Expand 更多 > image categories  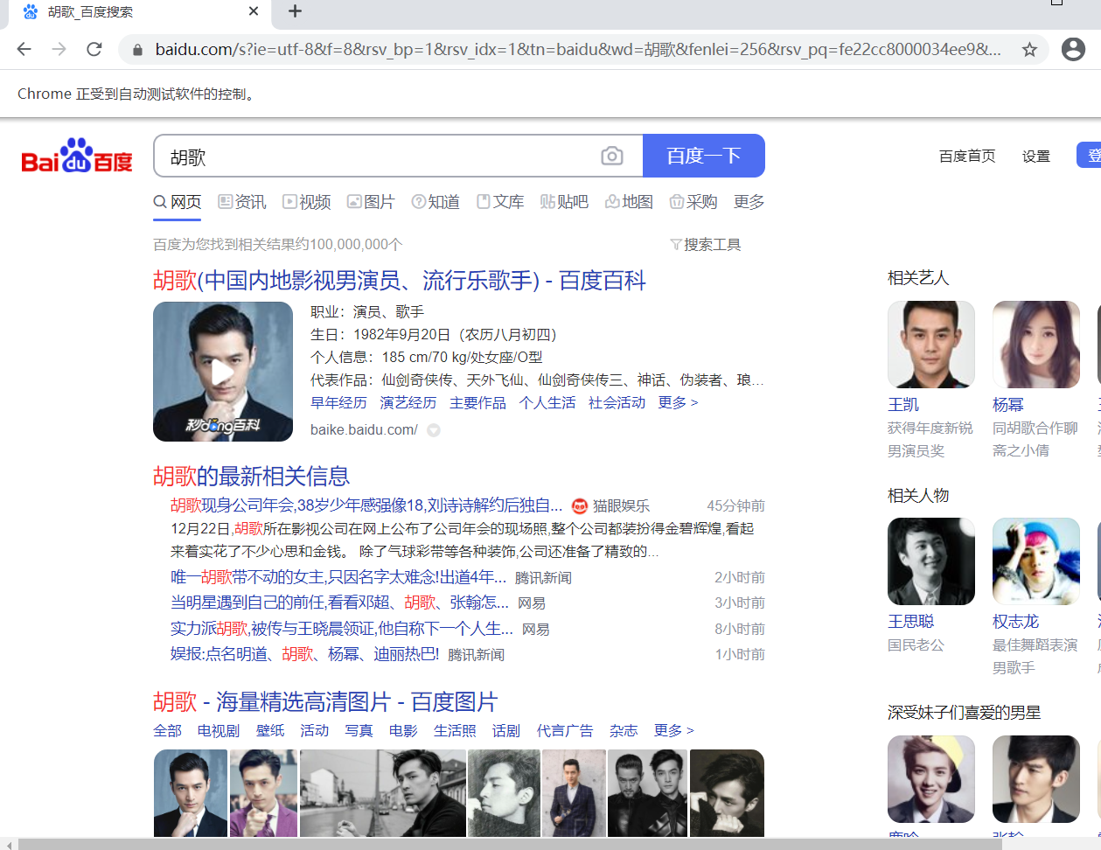point(674,731)
